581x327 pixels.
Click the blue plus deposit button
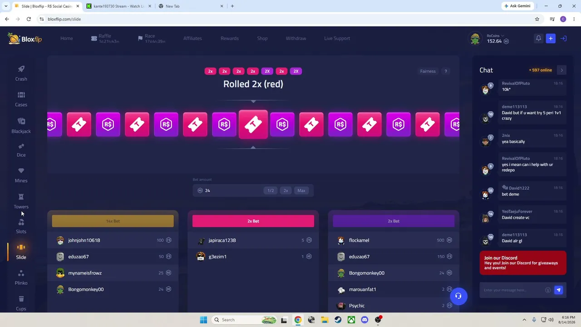(x=551, y=39)
